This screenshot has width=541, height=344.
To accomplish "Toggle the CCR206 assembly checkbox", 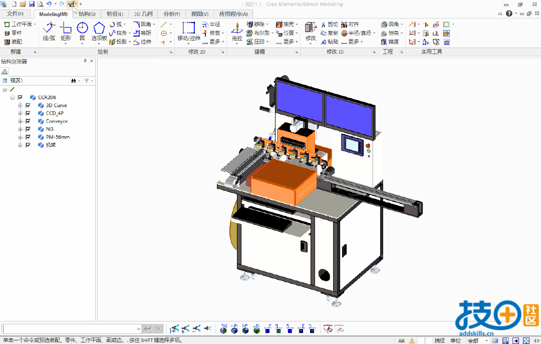I will [x=21, y=97].
